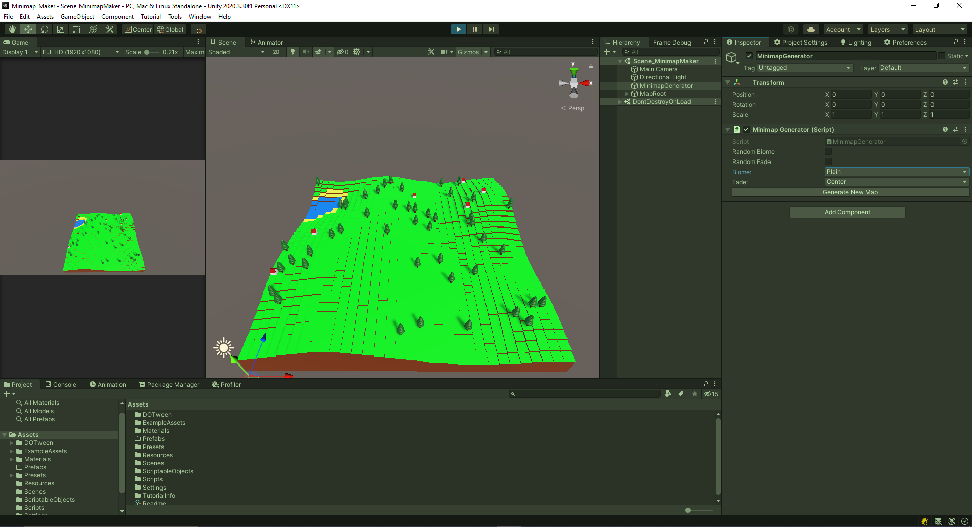The width and height of the screenshot is (972, 527).
Task: Switch to the Console tab
Action: point(60,384)
